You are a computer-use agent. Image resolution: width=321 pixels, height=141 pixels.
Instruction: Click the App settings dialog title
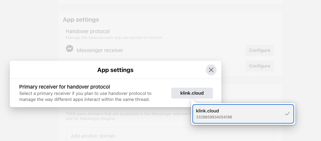pos(115,70)
